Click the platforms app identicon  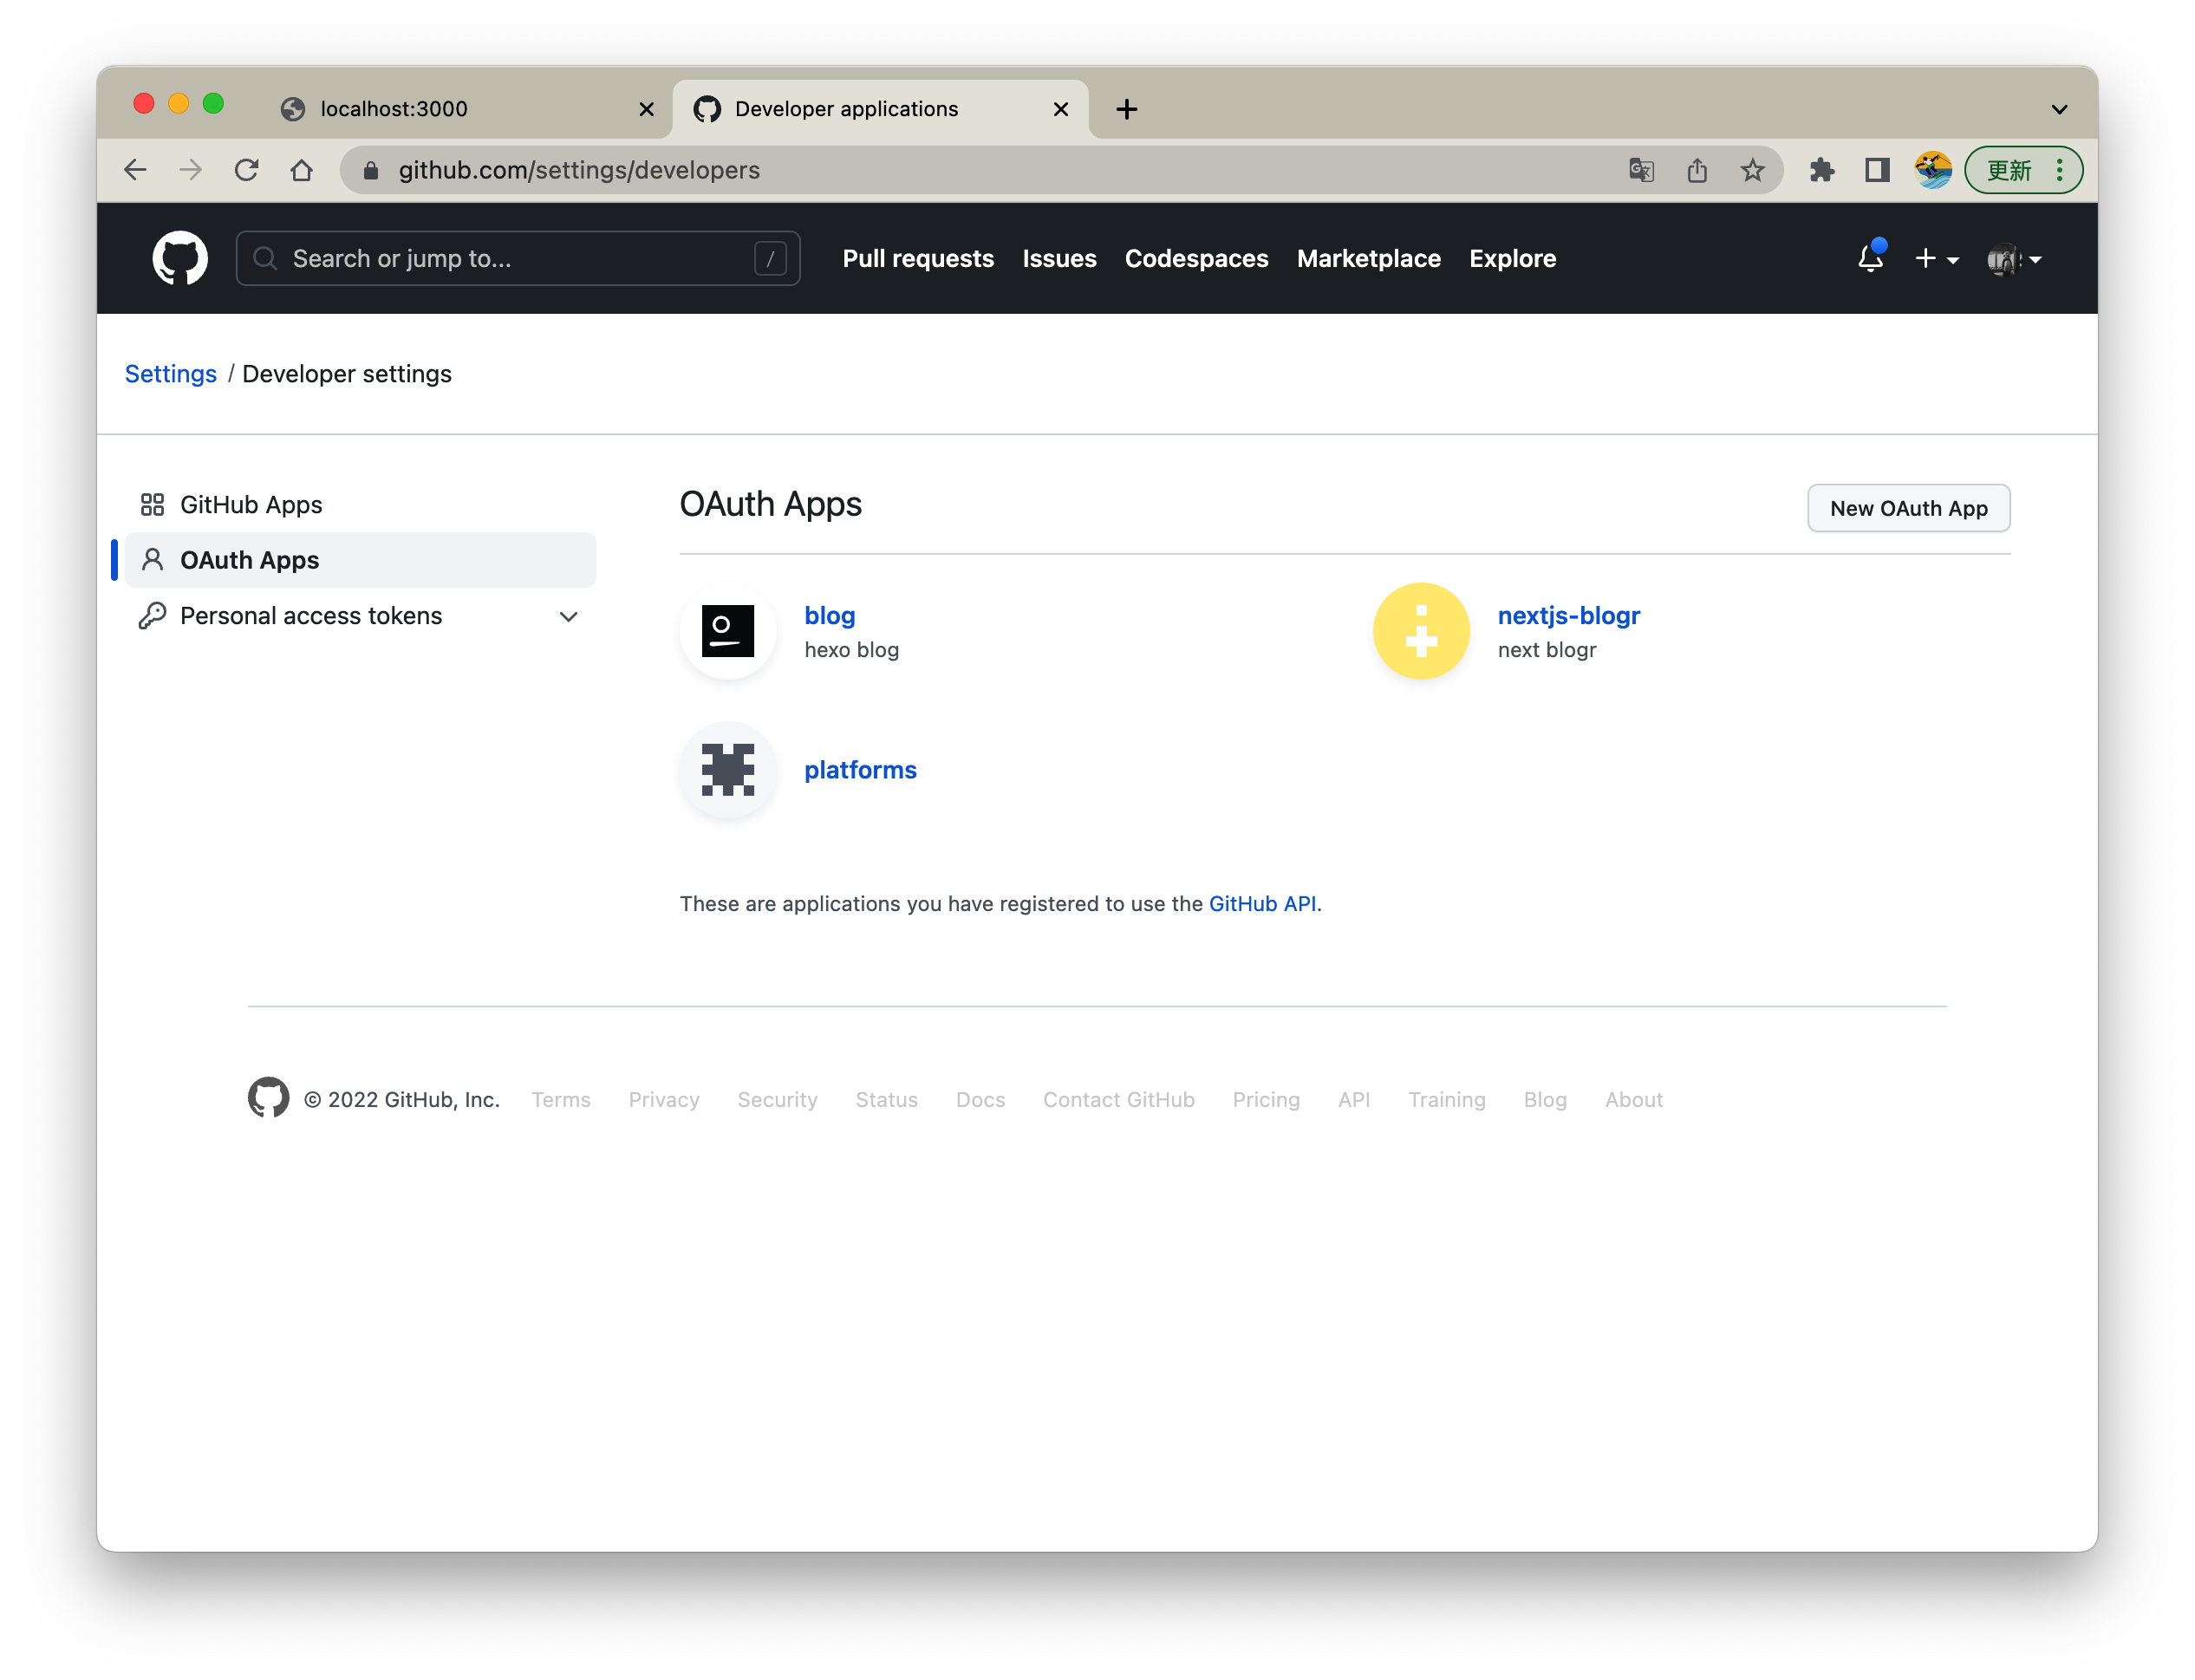728,770
